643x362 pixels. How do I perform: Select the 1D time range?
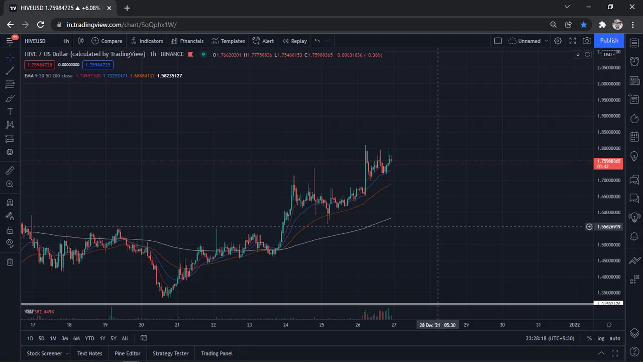[x=30, y=338]
